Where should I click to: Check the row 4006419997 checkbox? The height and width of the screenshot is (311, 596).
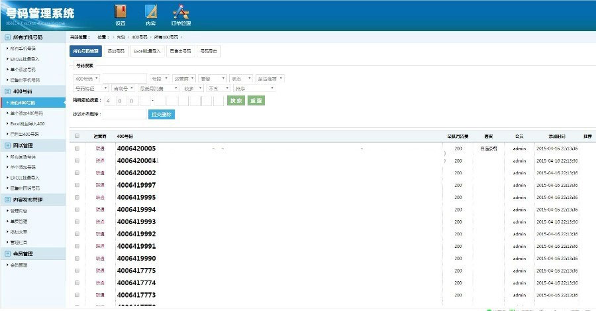pos(77,185)
